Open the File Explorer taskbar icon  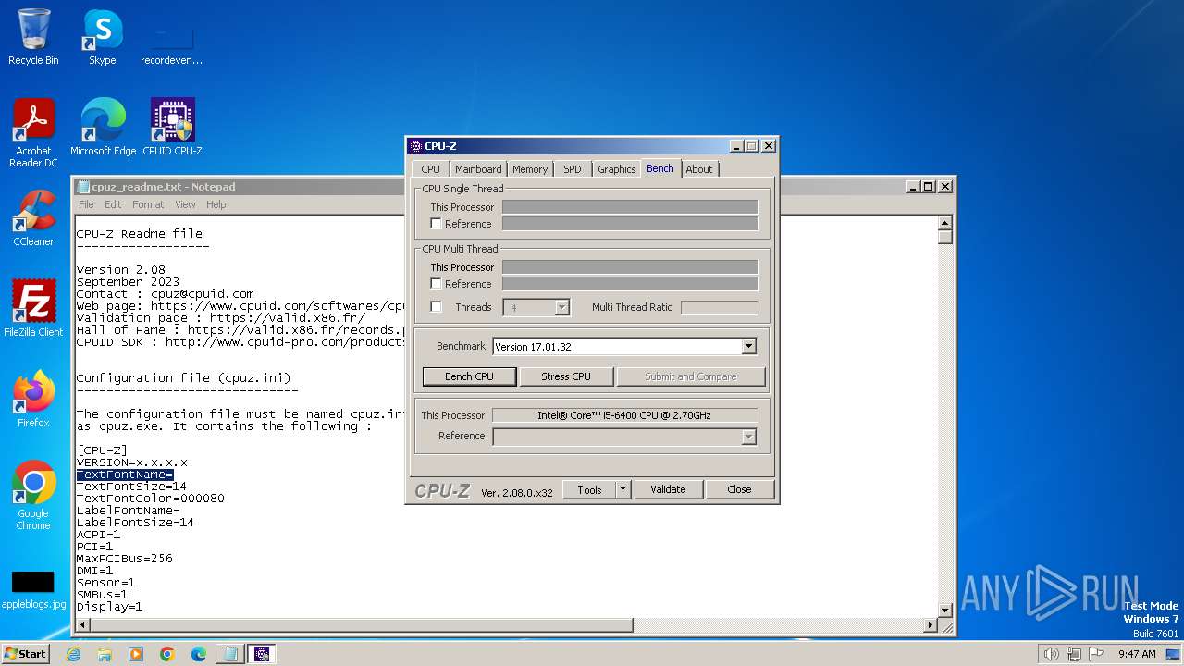pyautogui.click(x=105, y=654)
